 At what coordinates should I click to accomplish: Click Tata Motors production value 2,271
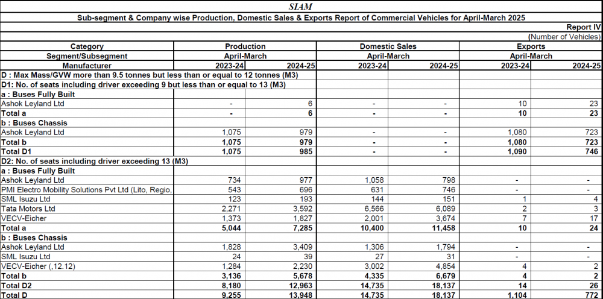click(x=232, y=209)
